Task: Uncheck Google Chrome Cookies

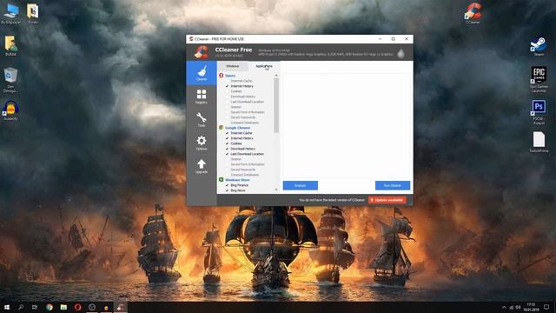Action: [x=228, y=143]
